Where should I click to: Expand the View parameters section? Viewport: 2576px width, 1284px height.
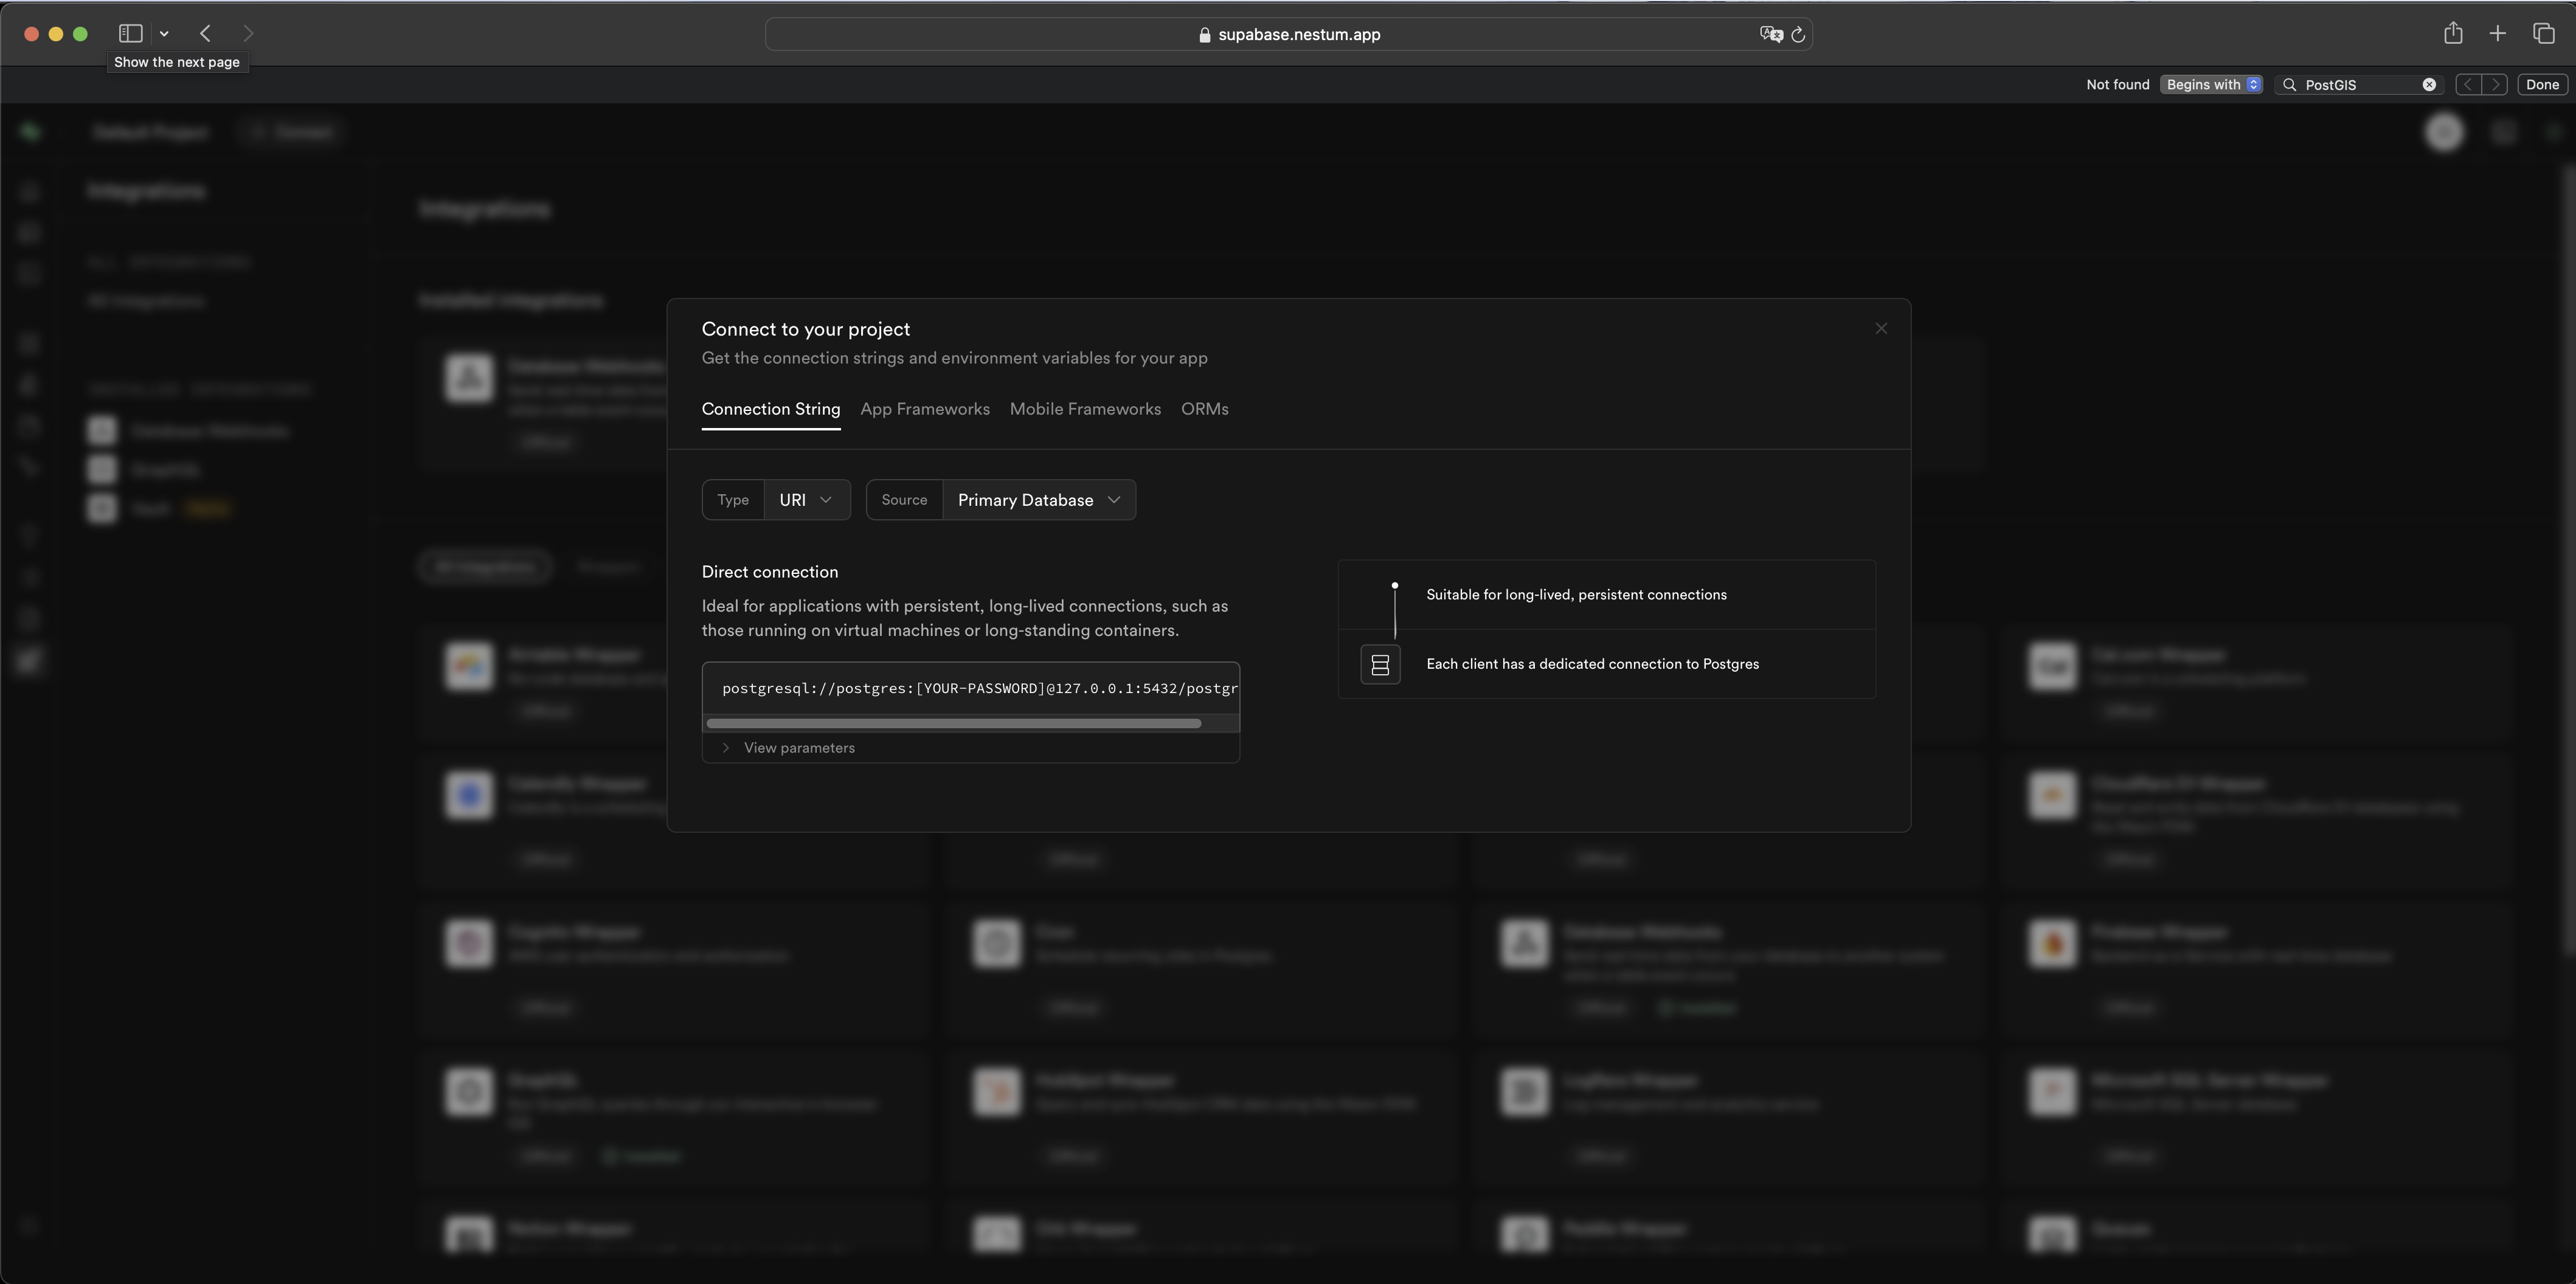pos(798,748)
